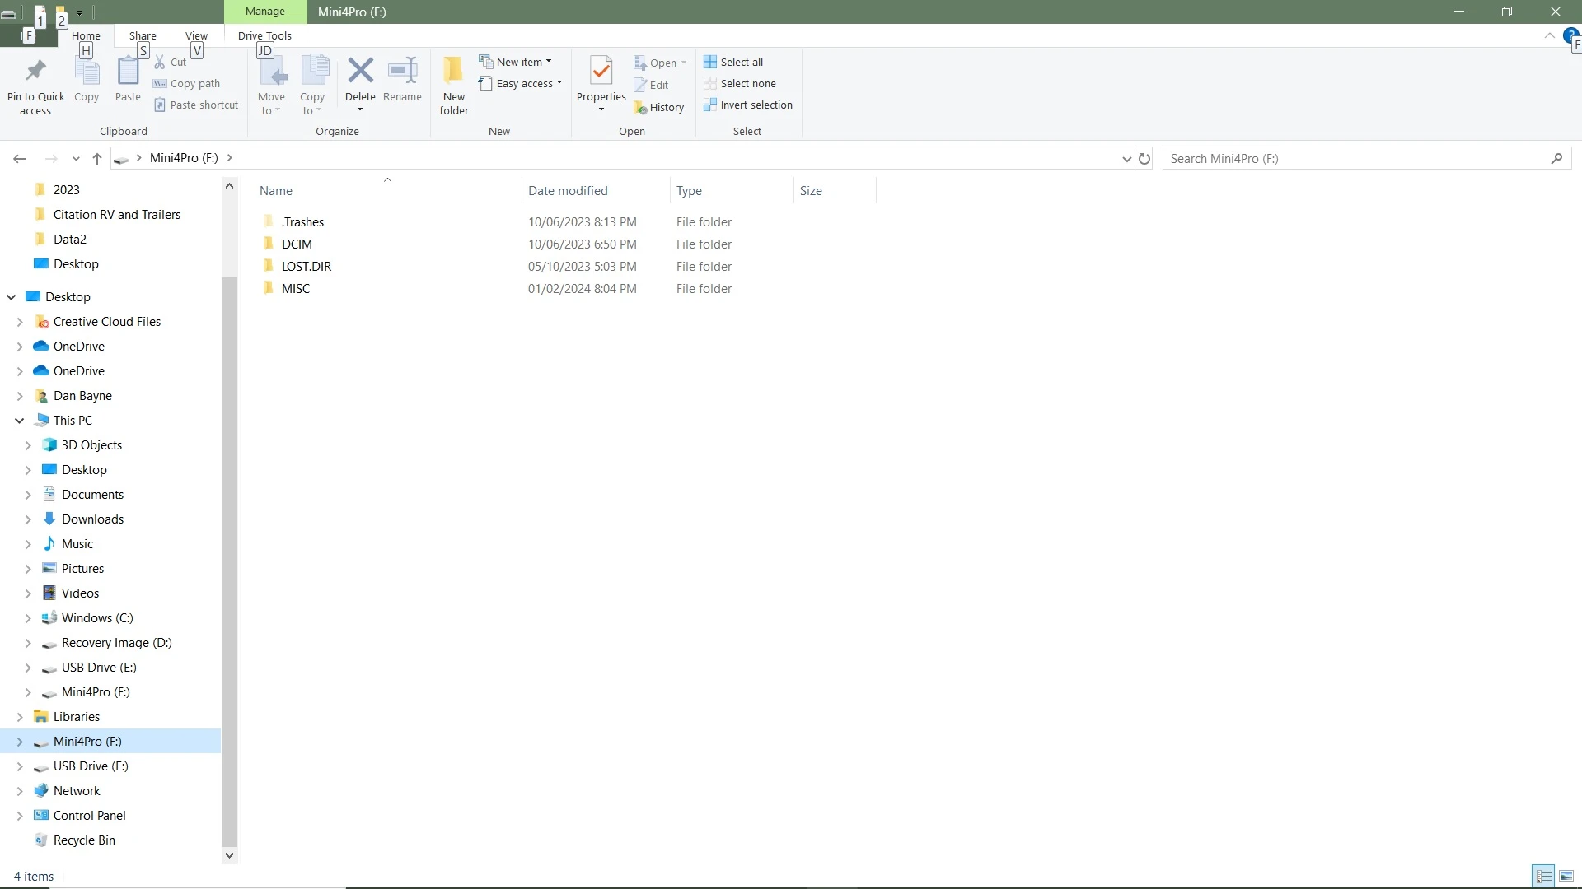Select the MISC folder
This screenshot has height=889, width=1582.
[x=295, y=289]
